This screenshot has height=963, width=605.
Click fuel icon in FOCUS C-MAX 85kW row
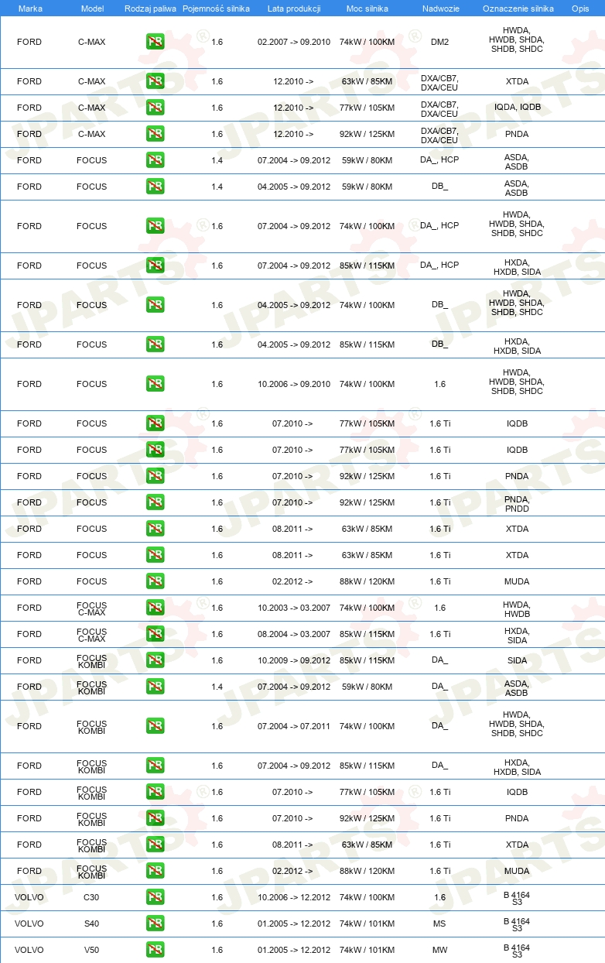coord(155,634)
